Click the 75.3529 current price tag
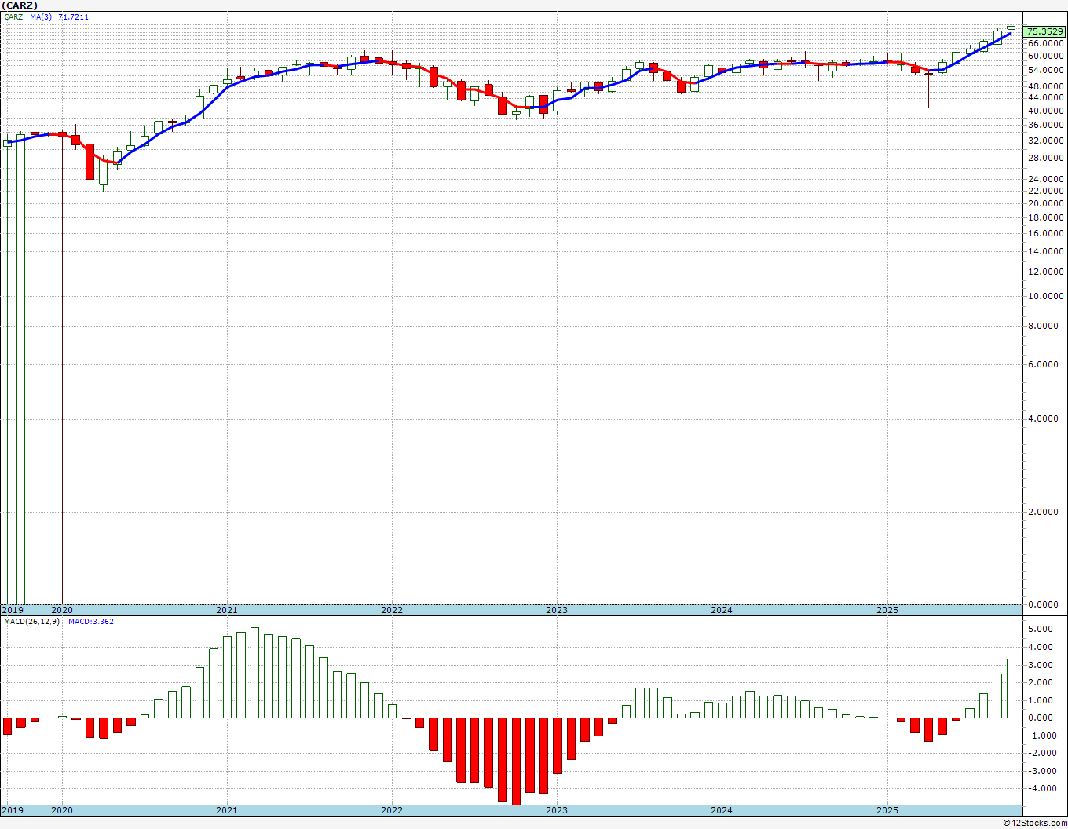 1045,31
